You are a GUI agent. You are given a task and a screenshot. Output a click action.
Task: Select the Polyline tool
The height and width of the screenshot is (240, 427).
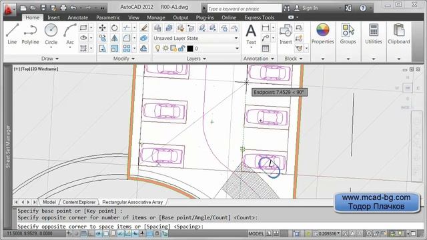click(x=30, y=34)
